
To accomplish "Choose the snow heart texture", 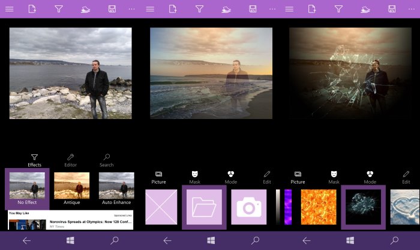I will [x=405, y=207].
